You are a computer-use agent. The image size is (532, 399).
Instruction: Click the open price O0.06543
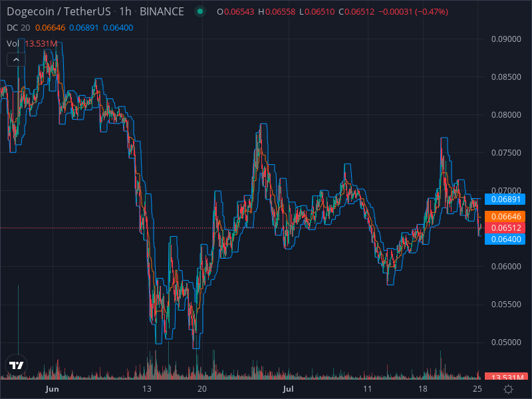[x=235, y=12]
